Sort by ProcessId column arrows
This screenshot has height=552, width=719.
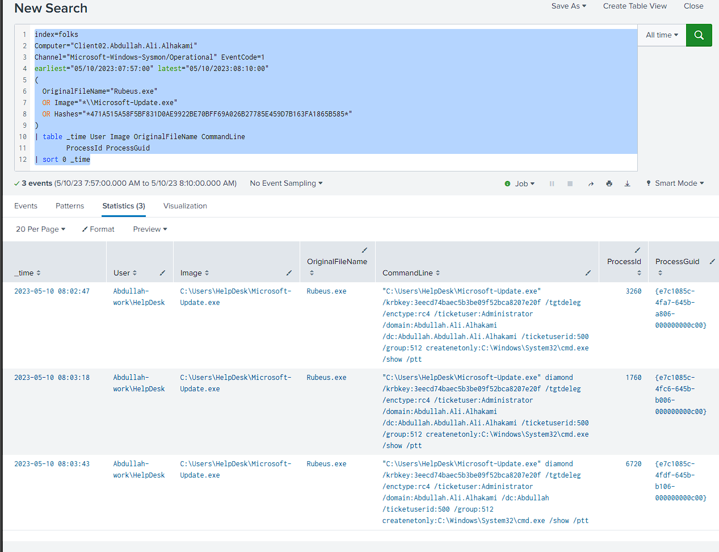click(x=639, y=273)
